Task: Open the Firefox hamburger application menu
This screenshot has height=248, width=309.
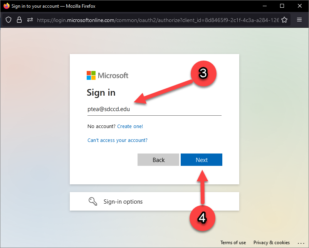Action: click(299, 20)
